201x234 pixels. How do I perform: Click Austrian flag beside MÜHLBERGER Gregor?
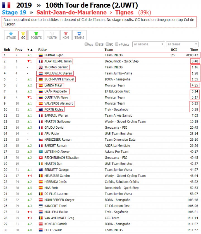[41, 200]
